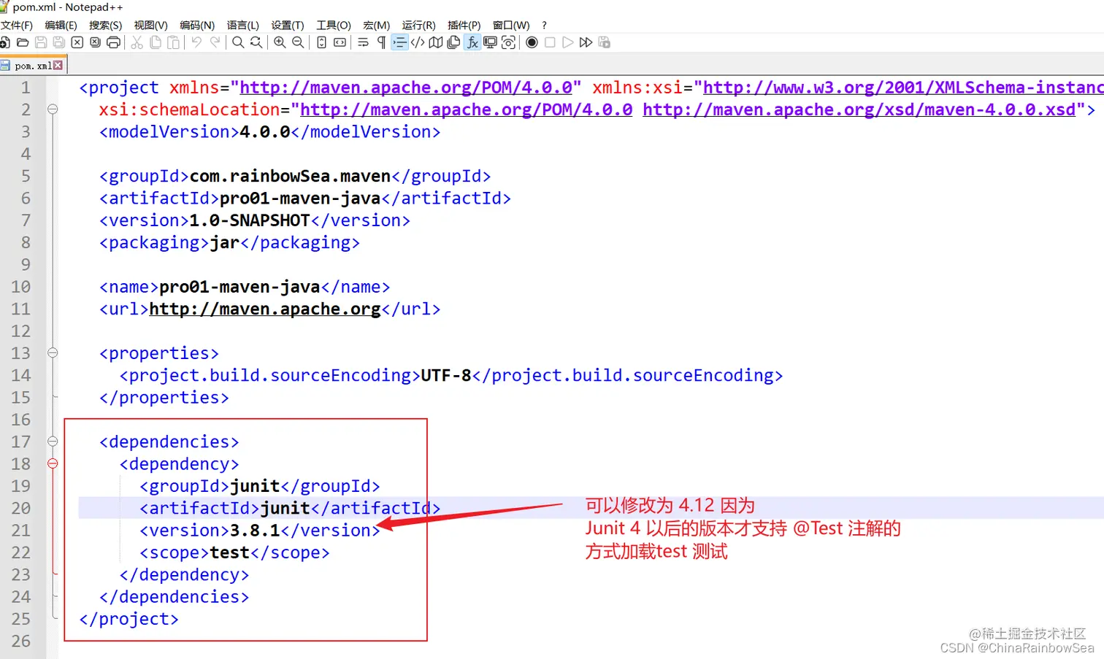
Task: Open the 宏(M) menu
Action: 376,25
